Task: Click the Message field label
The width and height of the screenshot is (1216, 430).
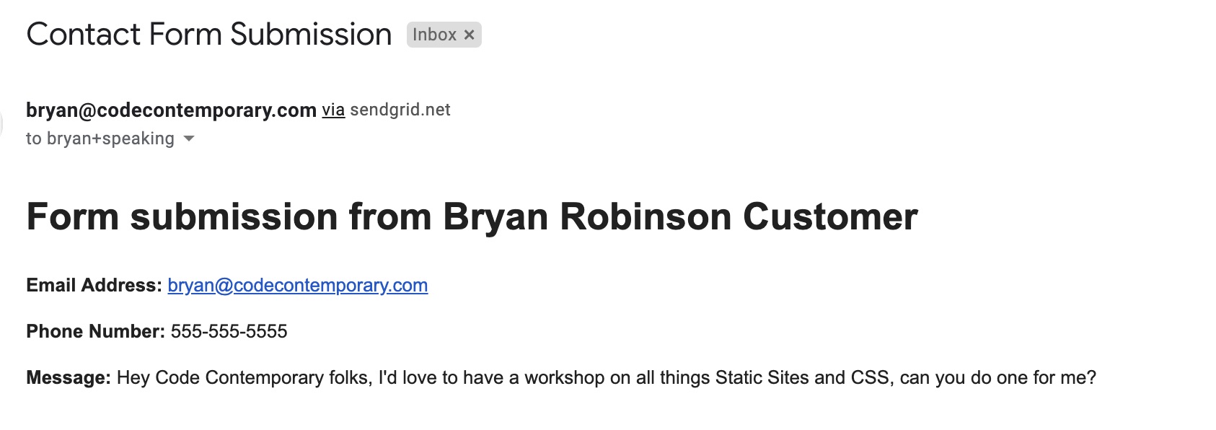Action: pos(69,378)
